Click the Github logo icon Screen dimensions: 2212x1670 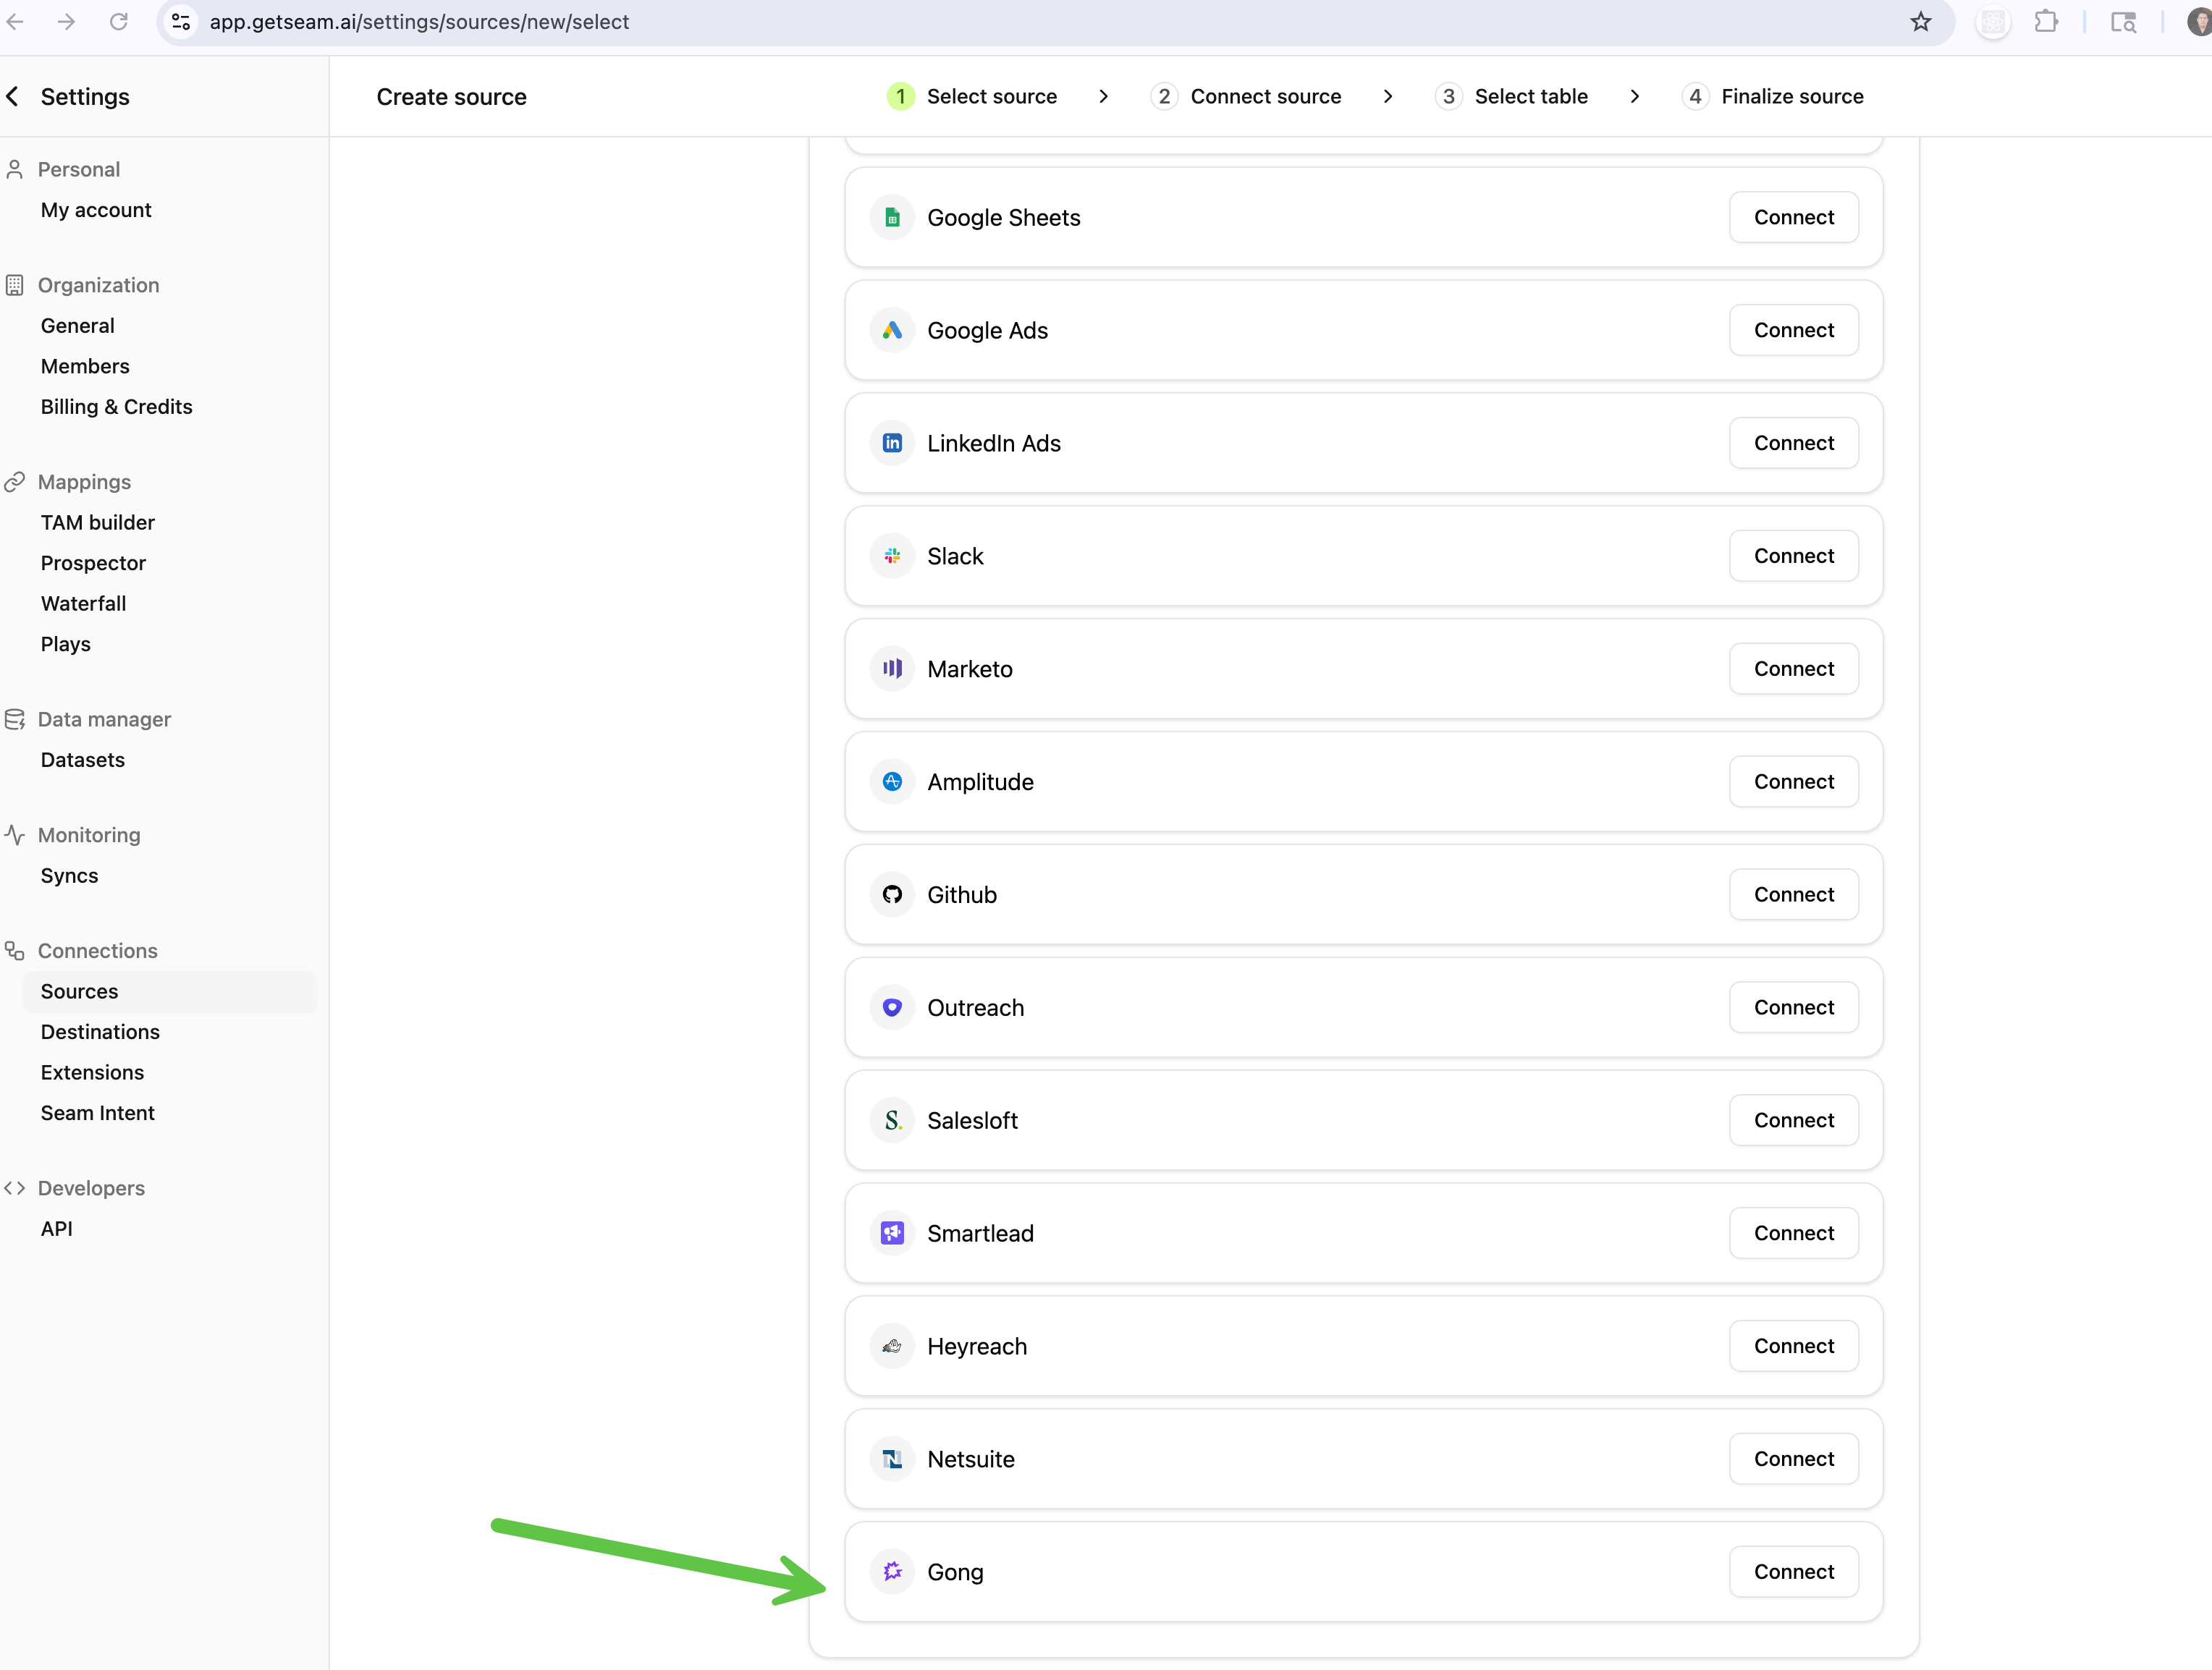pos(892,896)
